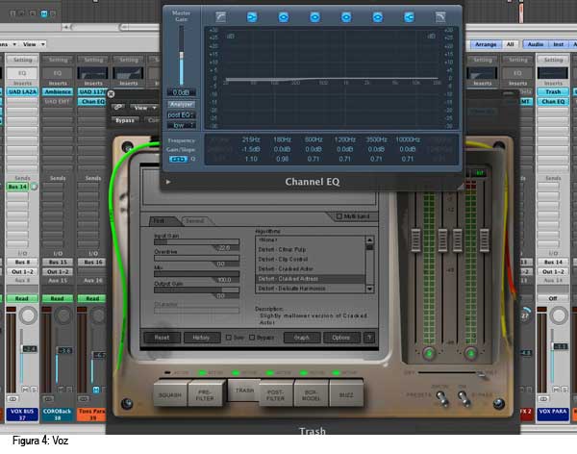Switch to the Second tab in Trash

pyautogui.click(x=195, y=221)
